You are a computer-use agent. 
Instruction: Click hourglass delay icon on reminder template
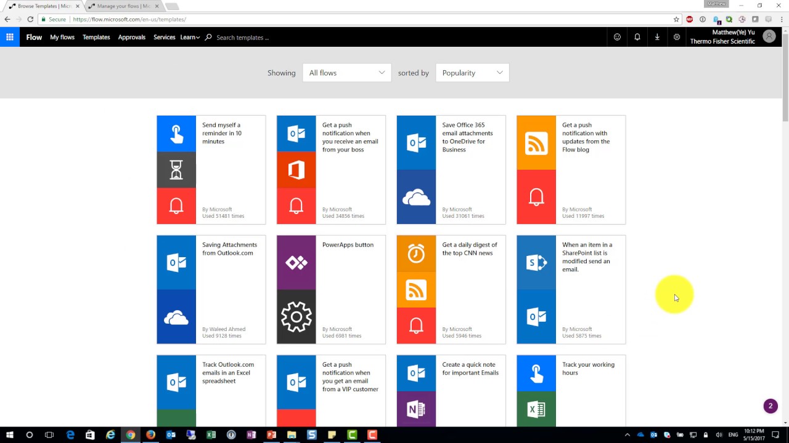click(176, 170)
